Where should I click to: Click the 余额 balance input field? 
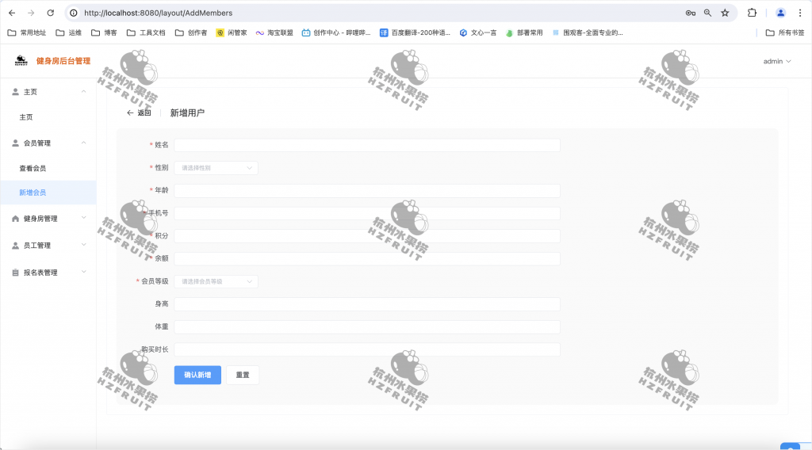(367, 258)
